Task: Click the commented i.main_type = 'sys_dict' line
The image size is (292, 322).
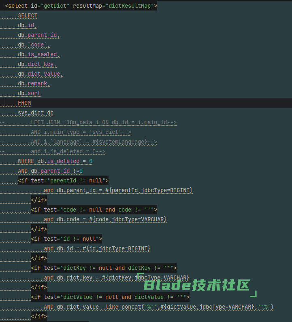Action: pos(81,132)
